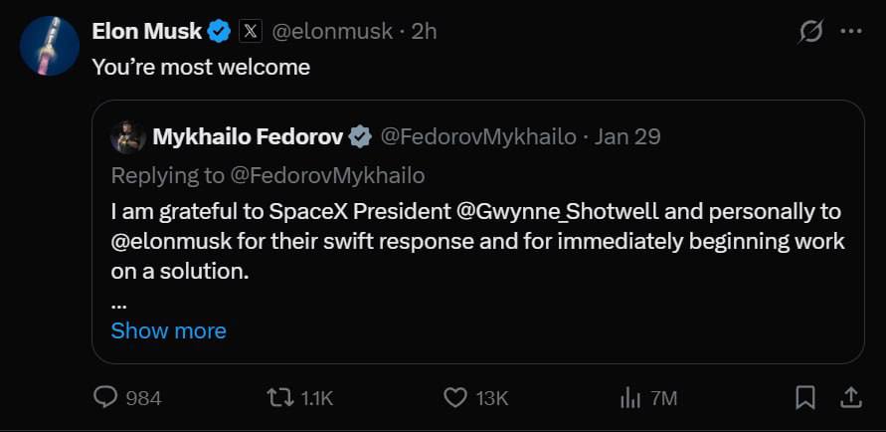The width and height of the screenshot is (886, 432).
Task: Open the three-dot more options menu
Action: (851, 31)
